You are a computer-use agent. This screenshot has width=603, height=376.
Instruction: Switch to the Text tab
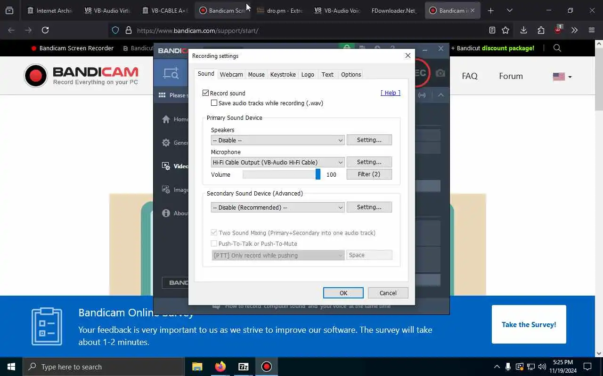(x=327, y=74)
